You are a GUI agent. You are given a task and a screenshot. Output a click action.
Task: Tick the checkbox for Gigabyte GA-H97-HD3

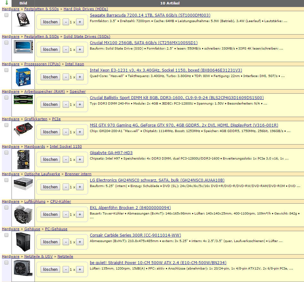[6, 153]
